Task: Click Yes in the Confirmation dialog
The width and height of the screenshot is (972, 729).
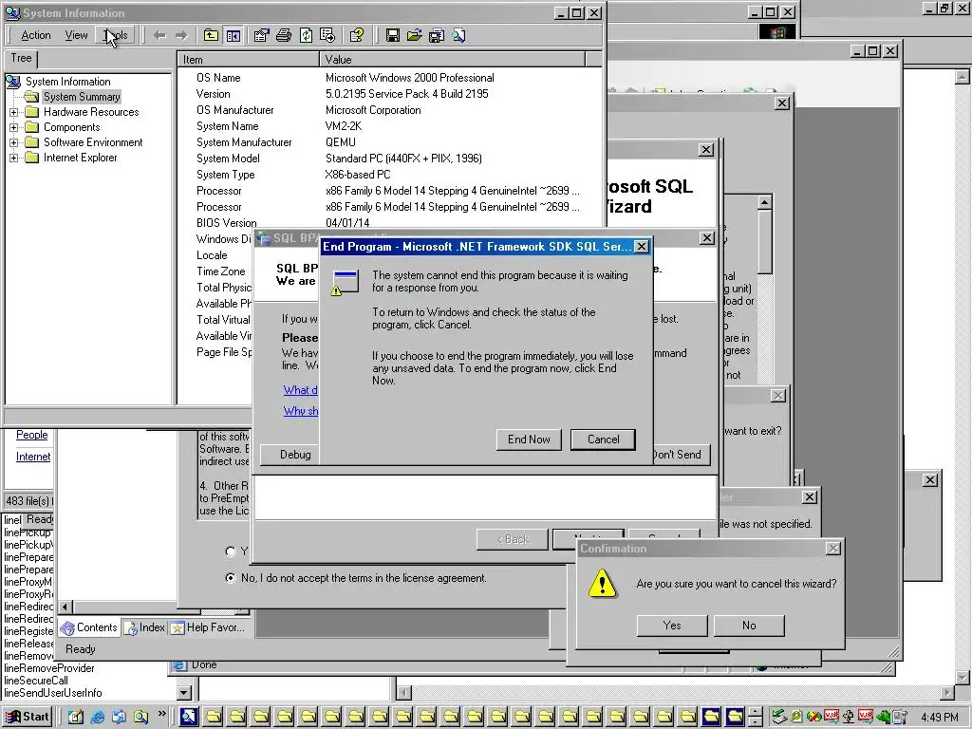Action: click(x=672, y=626)
